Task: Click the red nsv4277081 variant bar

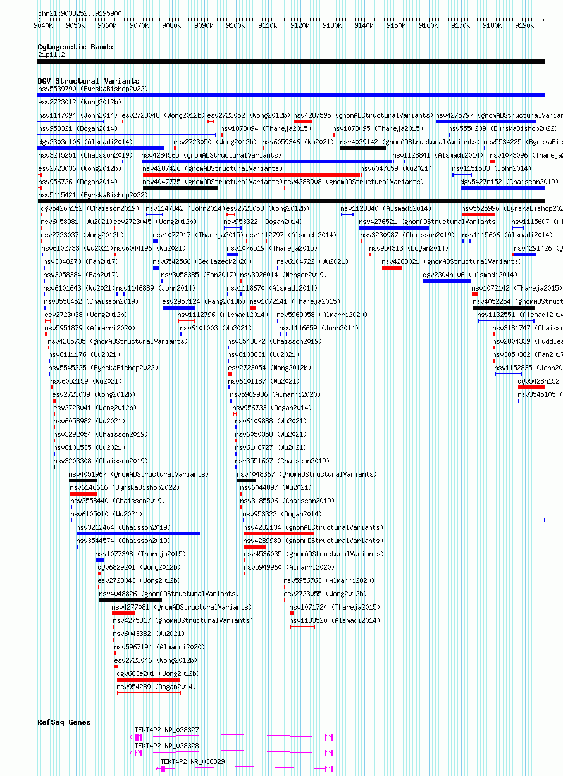Action: (123, 613)
